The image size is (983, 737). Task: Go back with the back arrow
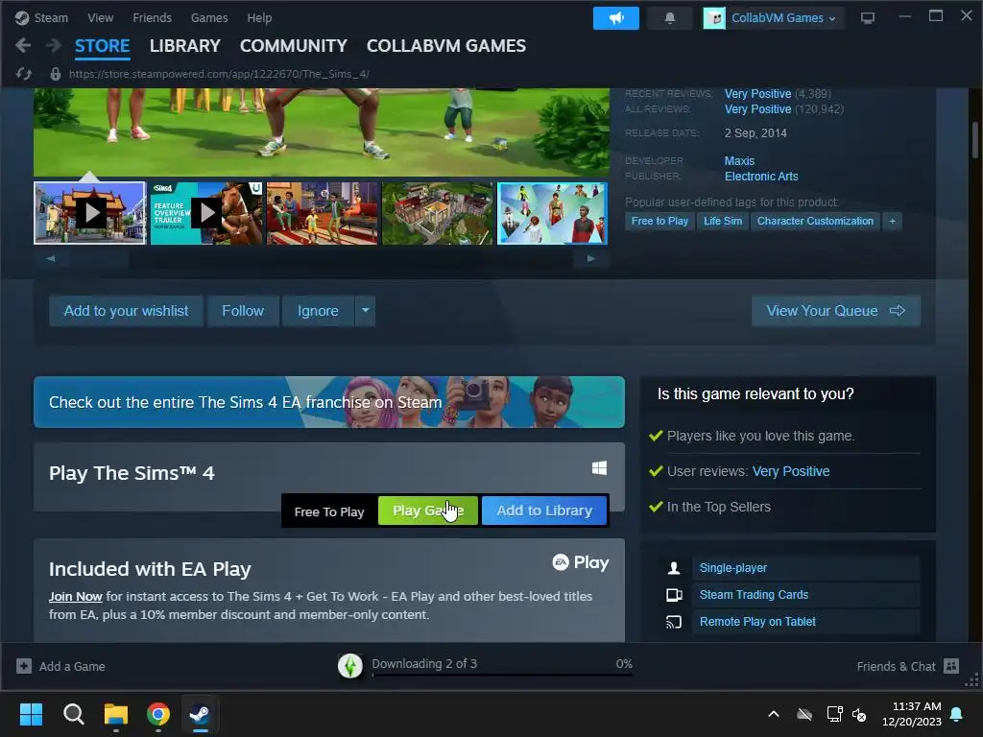[23, 45]
